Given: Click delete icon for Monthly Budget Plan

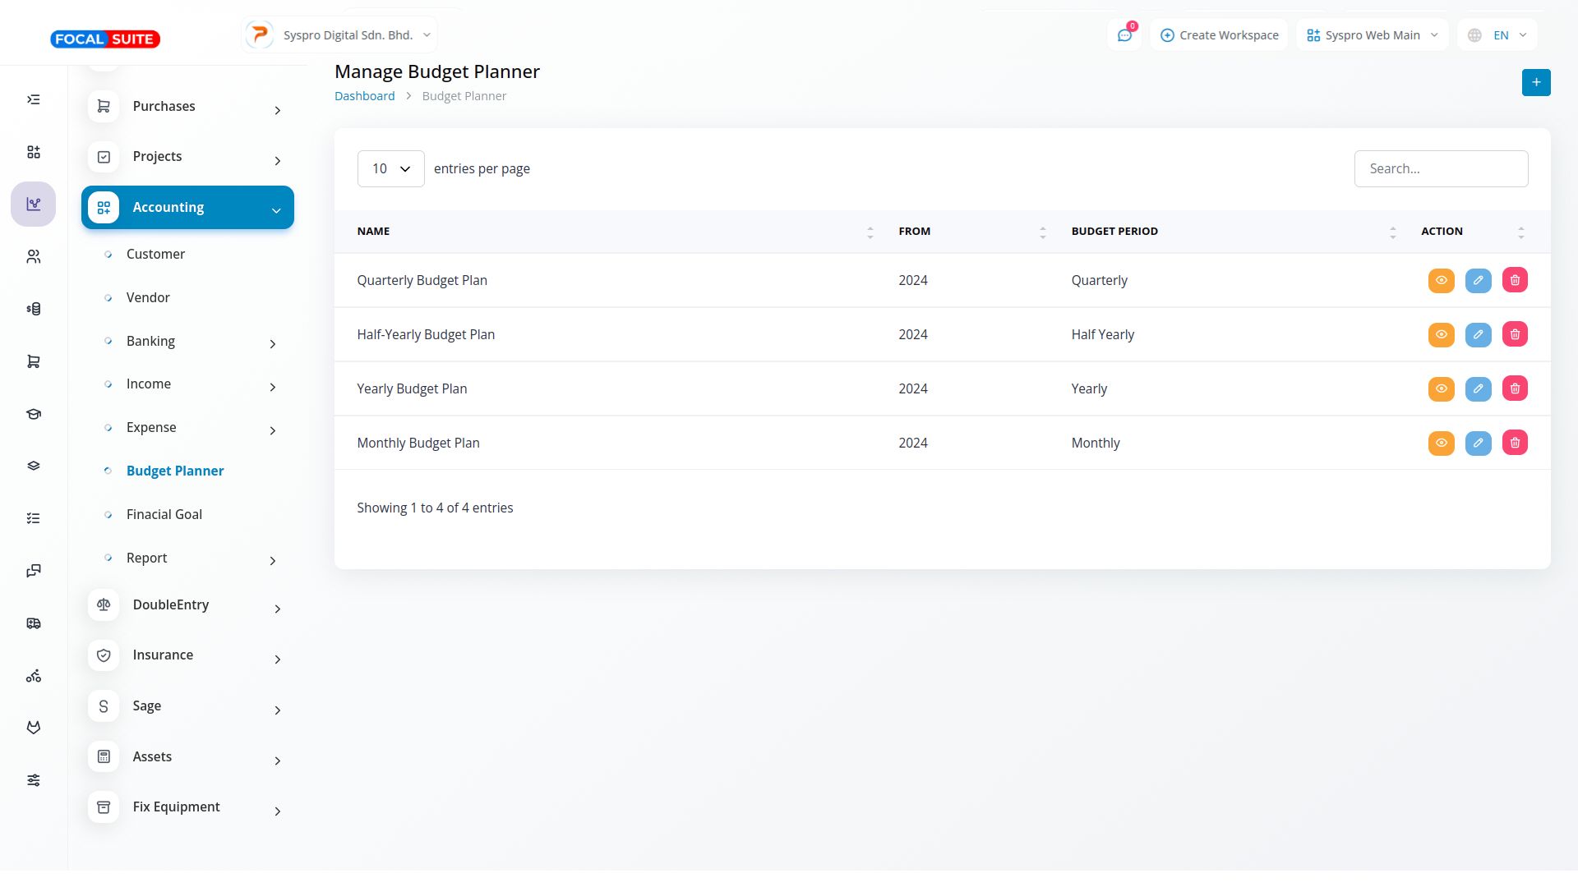Looking at the screenshot, I should tap(1515, 443).
